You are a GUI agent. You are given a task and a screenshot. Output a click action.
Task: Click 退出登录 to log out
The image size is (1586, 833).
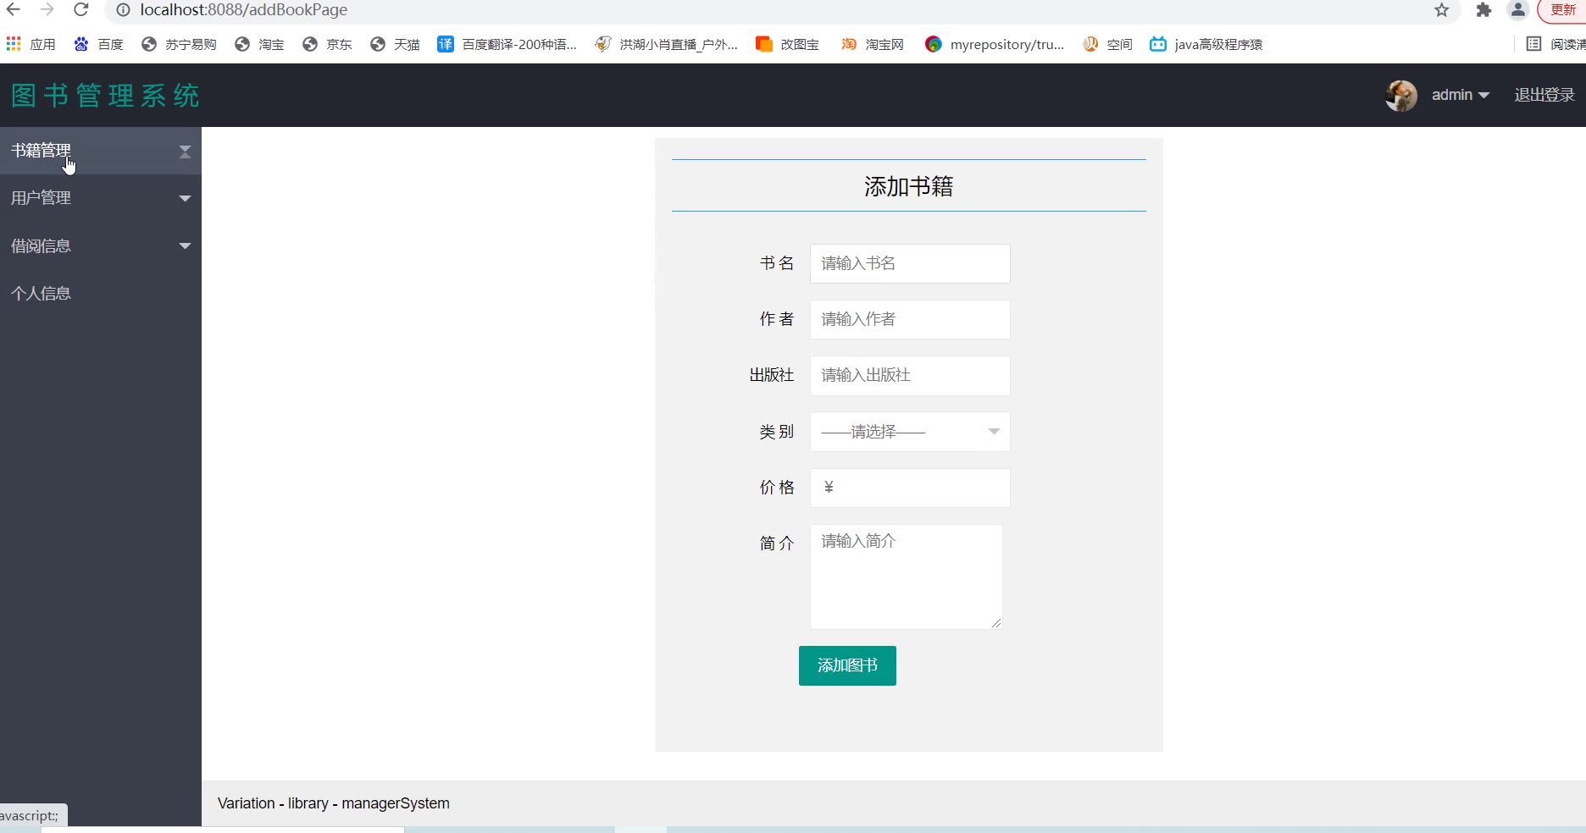click(1544, 95)
